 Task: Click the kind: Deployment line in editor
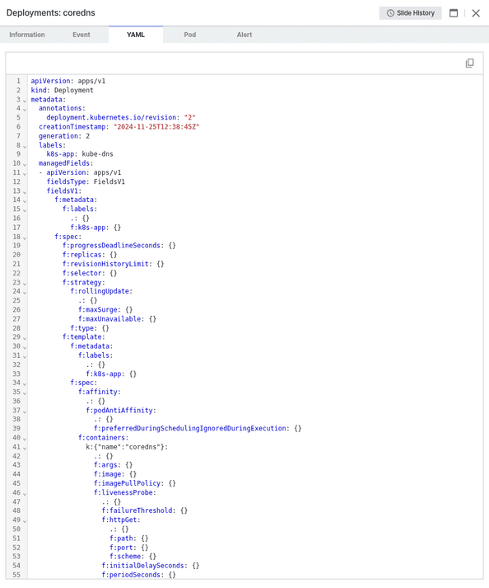click(62, 90)
